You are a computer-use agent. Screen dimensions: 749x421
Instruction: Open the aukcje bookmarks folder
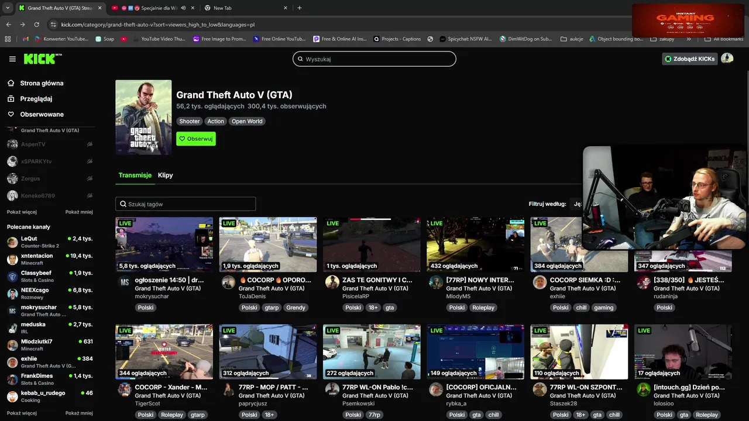572,39
